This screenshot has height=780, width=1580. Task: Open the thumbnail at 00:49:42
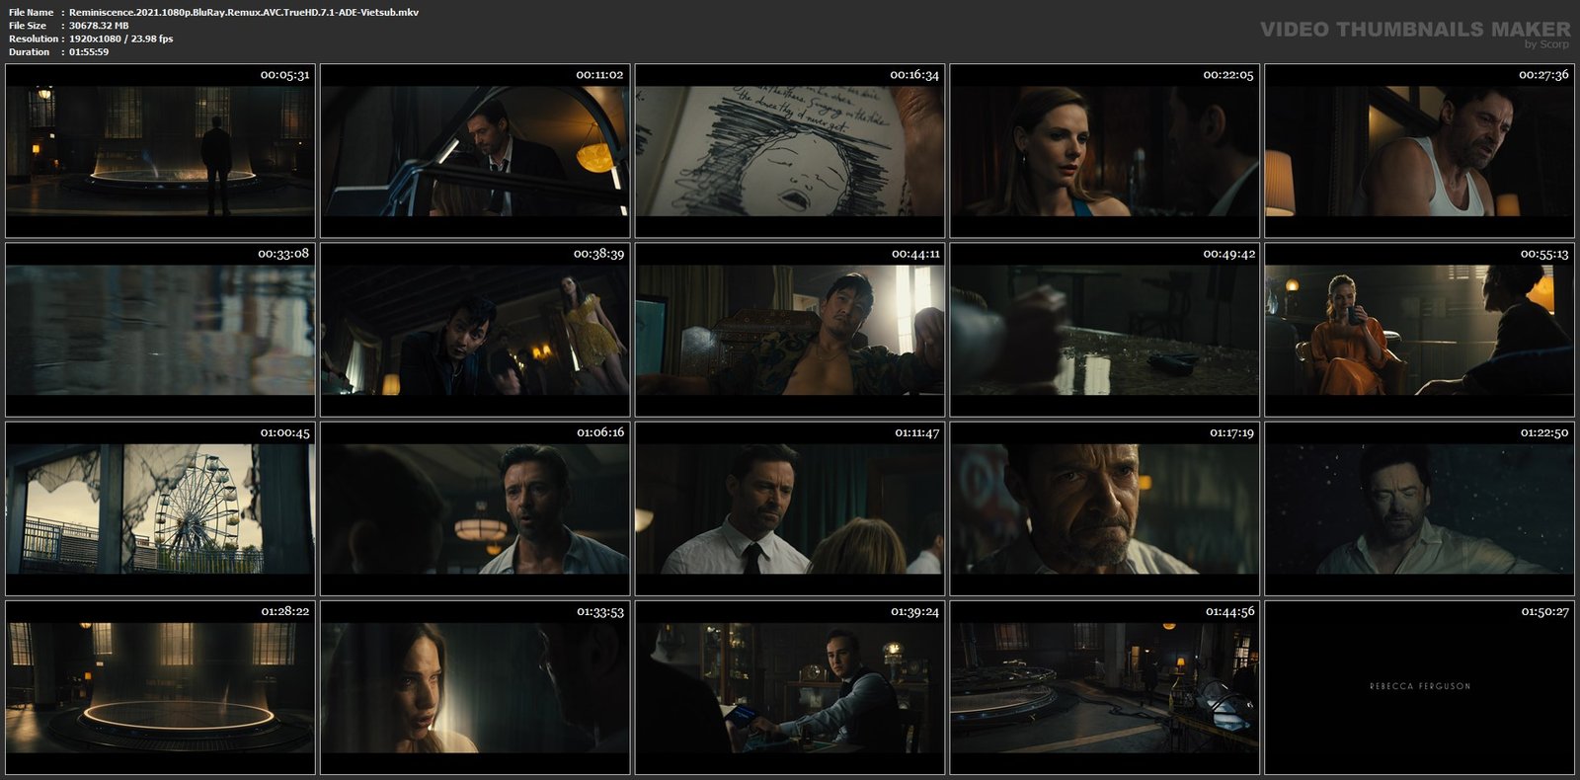(x=1105, y=330)
